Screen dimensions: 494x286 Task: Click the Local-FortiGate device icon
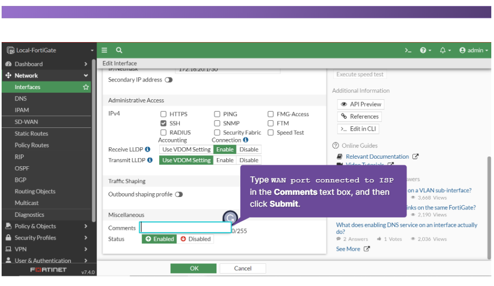click(x=11, y=50)
